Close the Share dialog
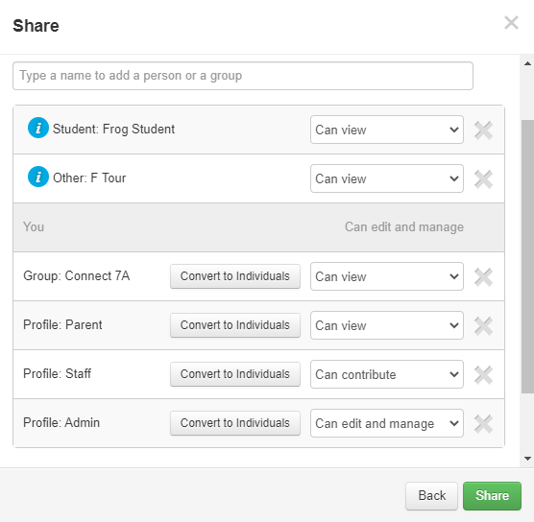 [511, 23]
